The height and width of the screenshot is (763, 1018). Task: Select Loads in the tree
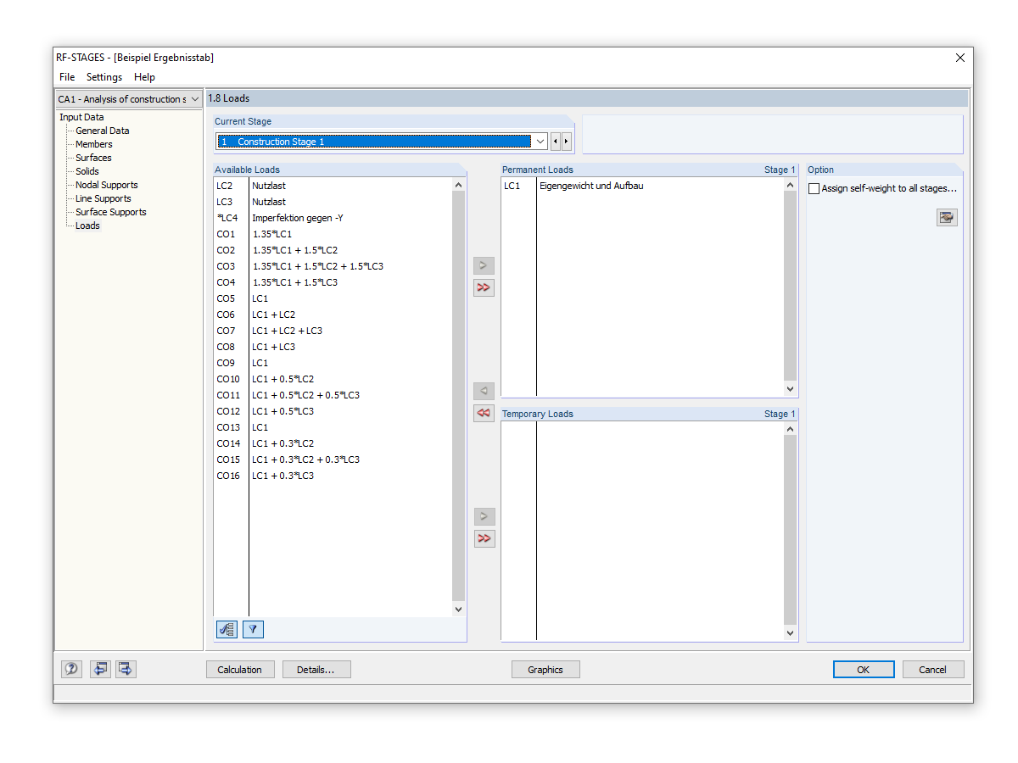87,226
